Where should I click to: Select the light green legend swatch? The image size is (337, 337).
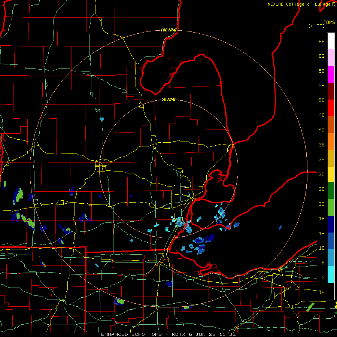click(331, 207)
